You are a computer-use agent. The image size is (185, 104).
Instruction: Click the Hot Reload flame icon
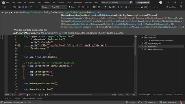(83, 7)
